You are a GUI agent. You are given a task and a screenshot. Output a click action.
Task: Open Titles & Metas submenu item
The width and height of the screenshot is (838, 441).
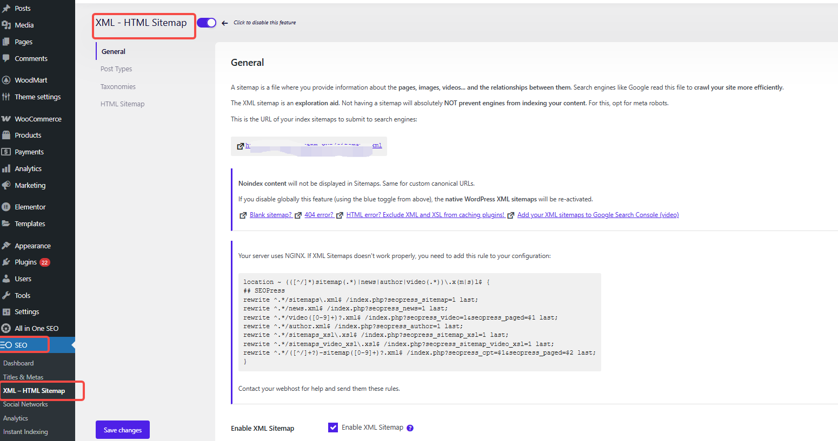23,377
